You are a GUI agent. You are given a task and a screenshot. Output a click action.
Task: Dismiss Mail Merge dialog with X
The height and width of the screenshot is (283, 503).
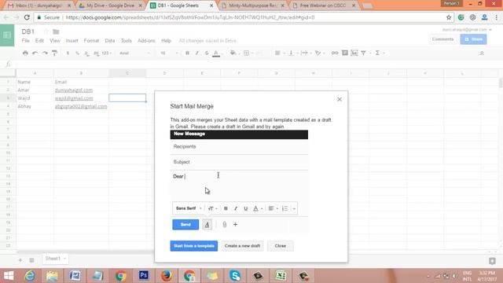[340, 100]
